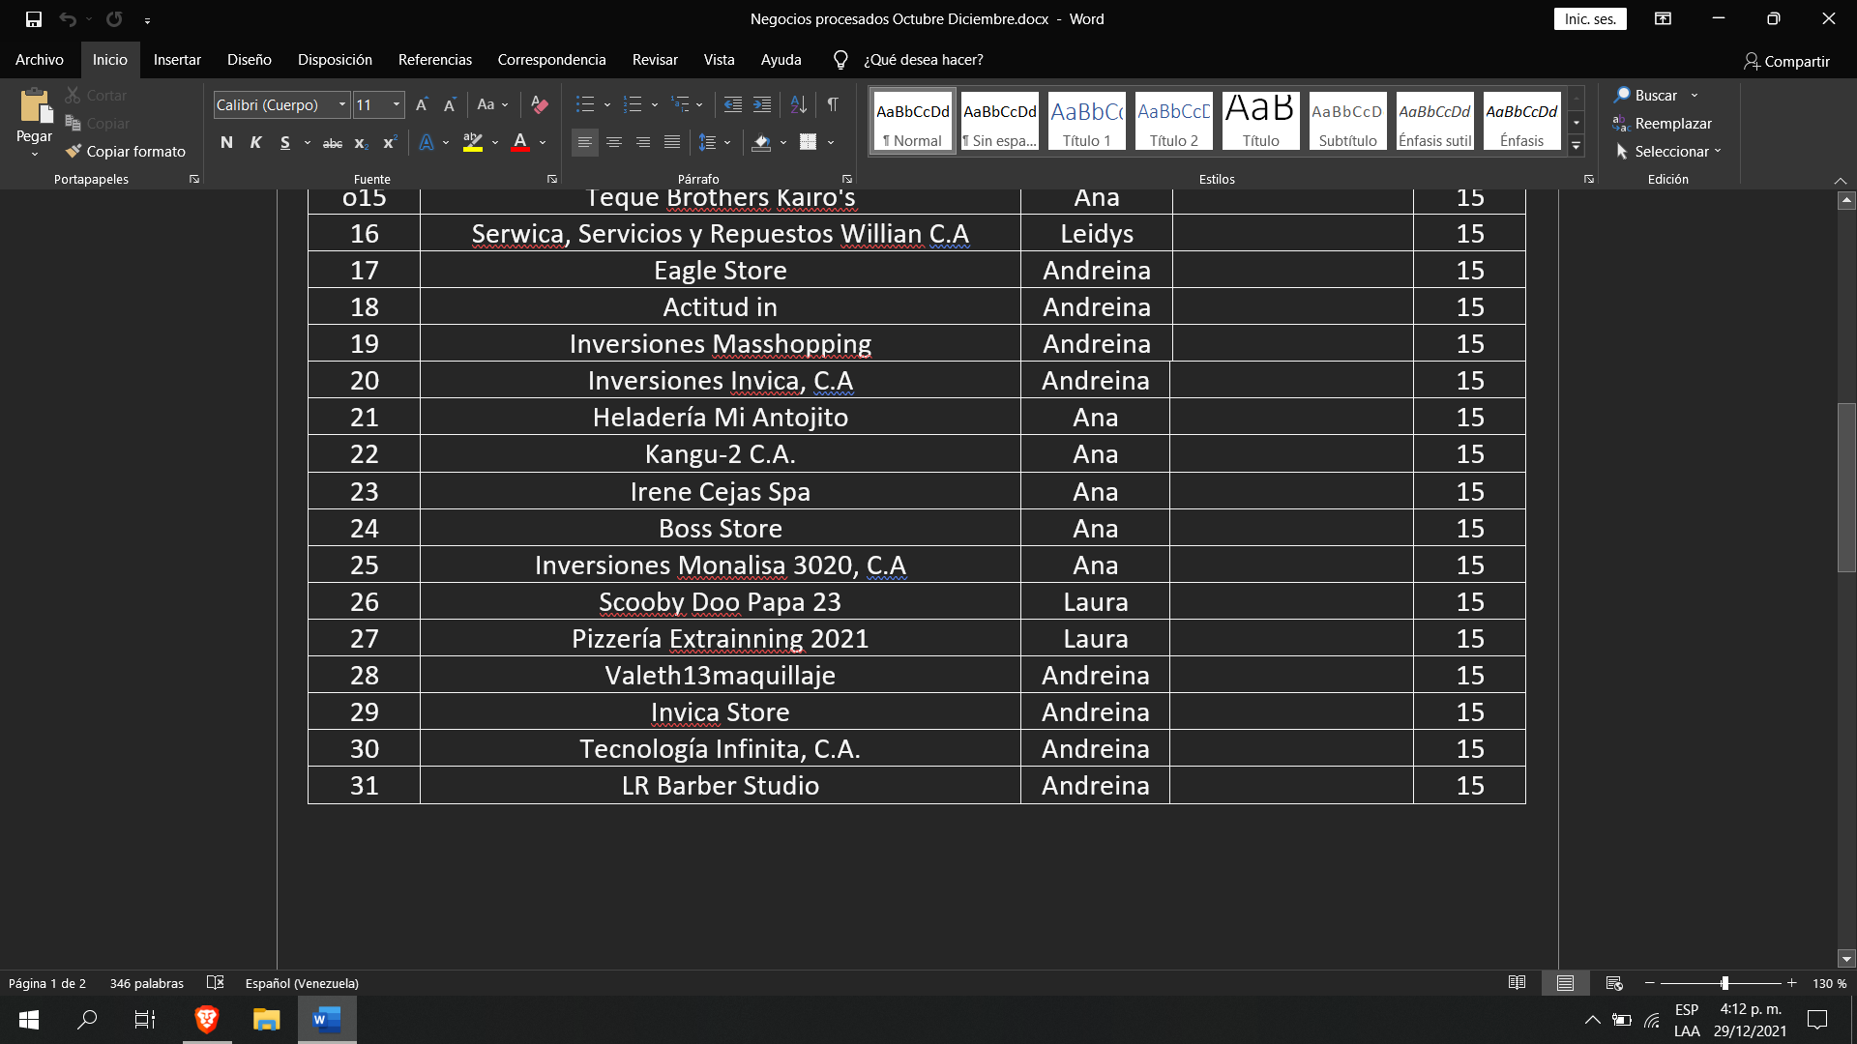Toggle show paragraph marks
1857x1044 pixels.
pos(833,104)
